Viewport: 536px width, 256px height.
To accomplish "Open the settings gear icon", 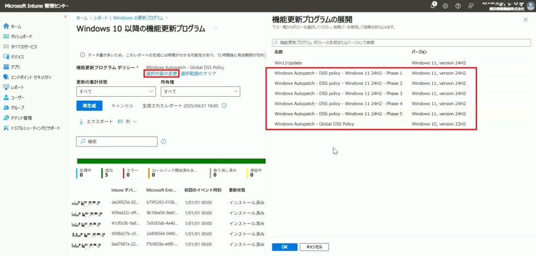I will coord(445,6).
